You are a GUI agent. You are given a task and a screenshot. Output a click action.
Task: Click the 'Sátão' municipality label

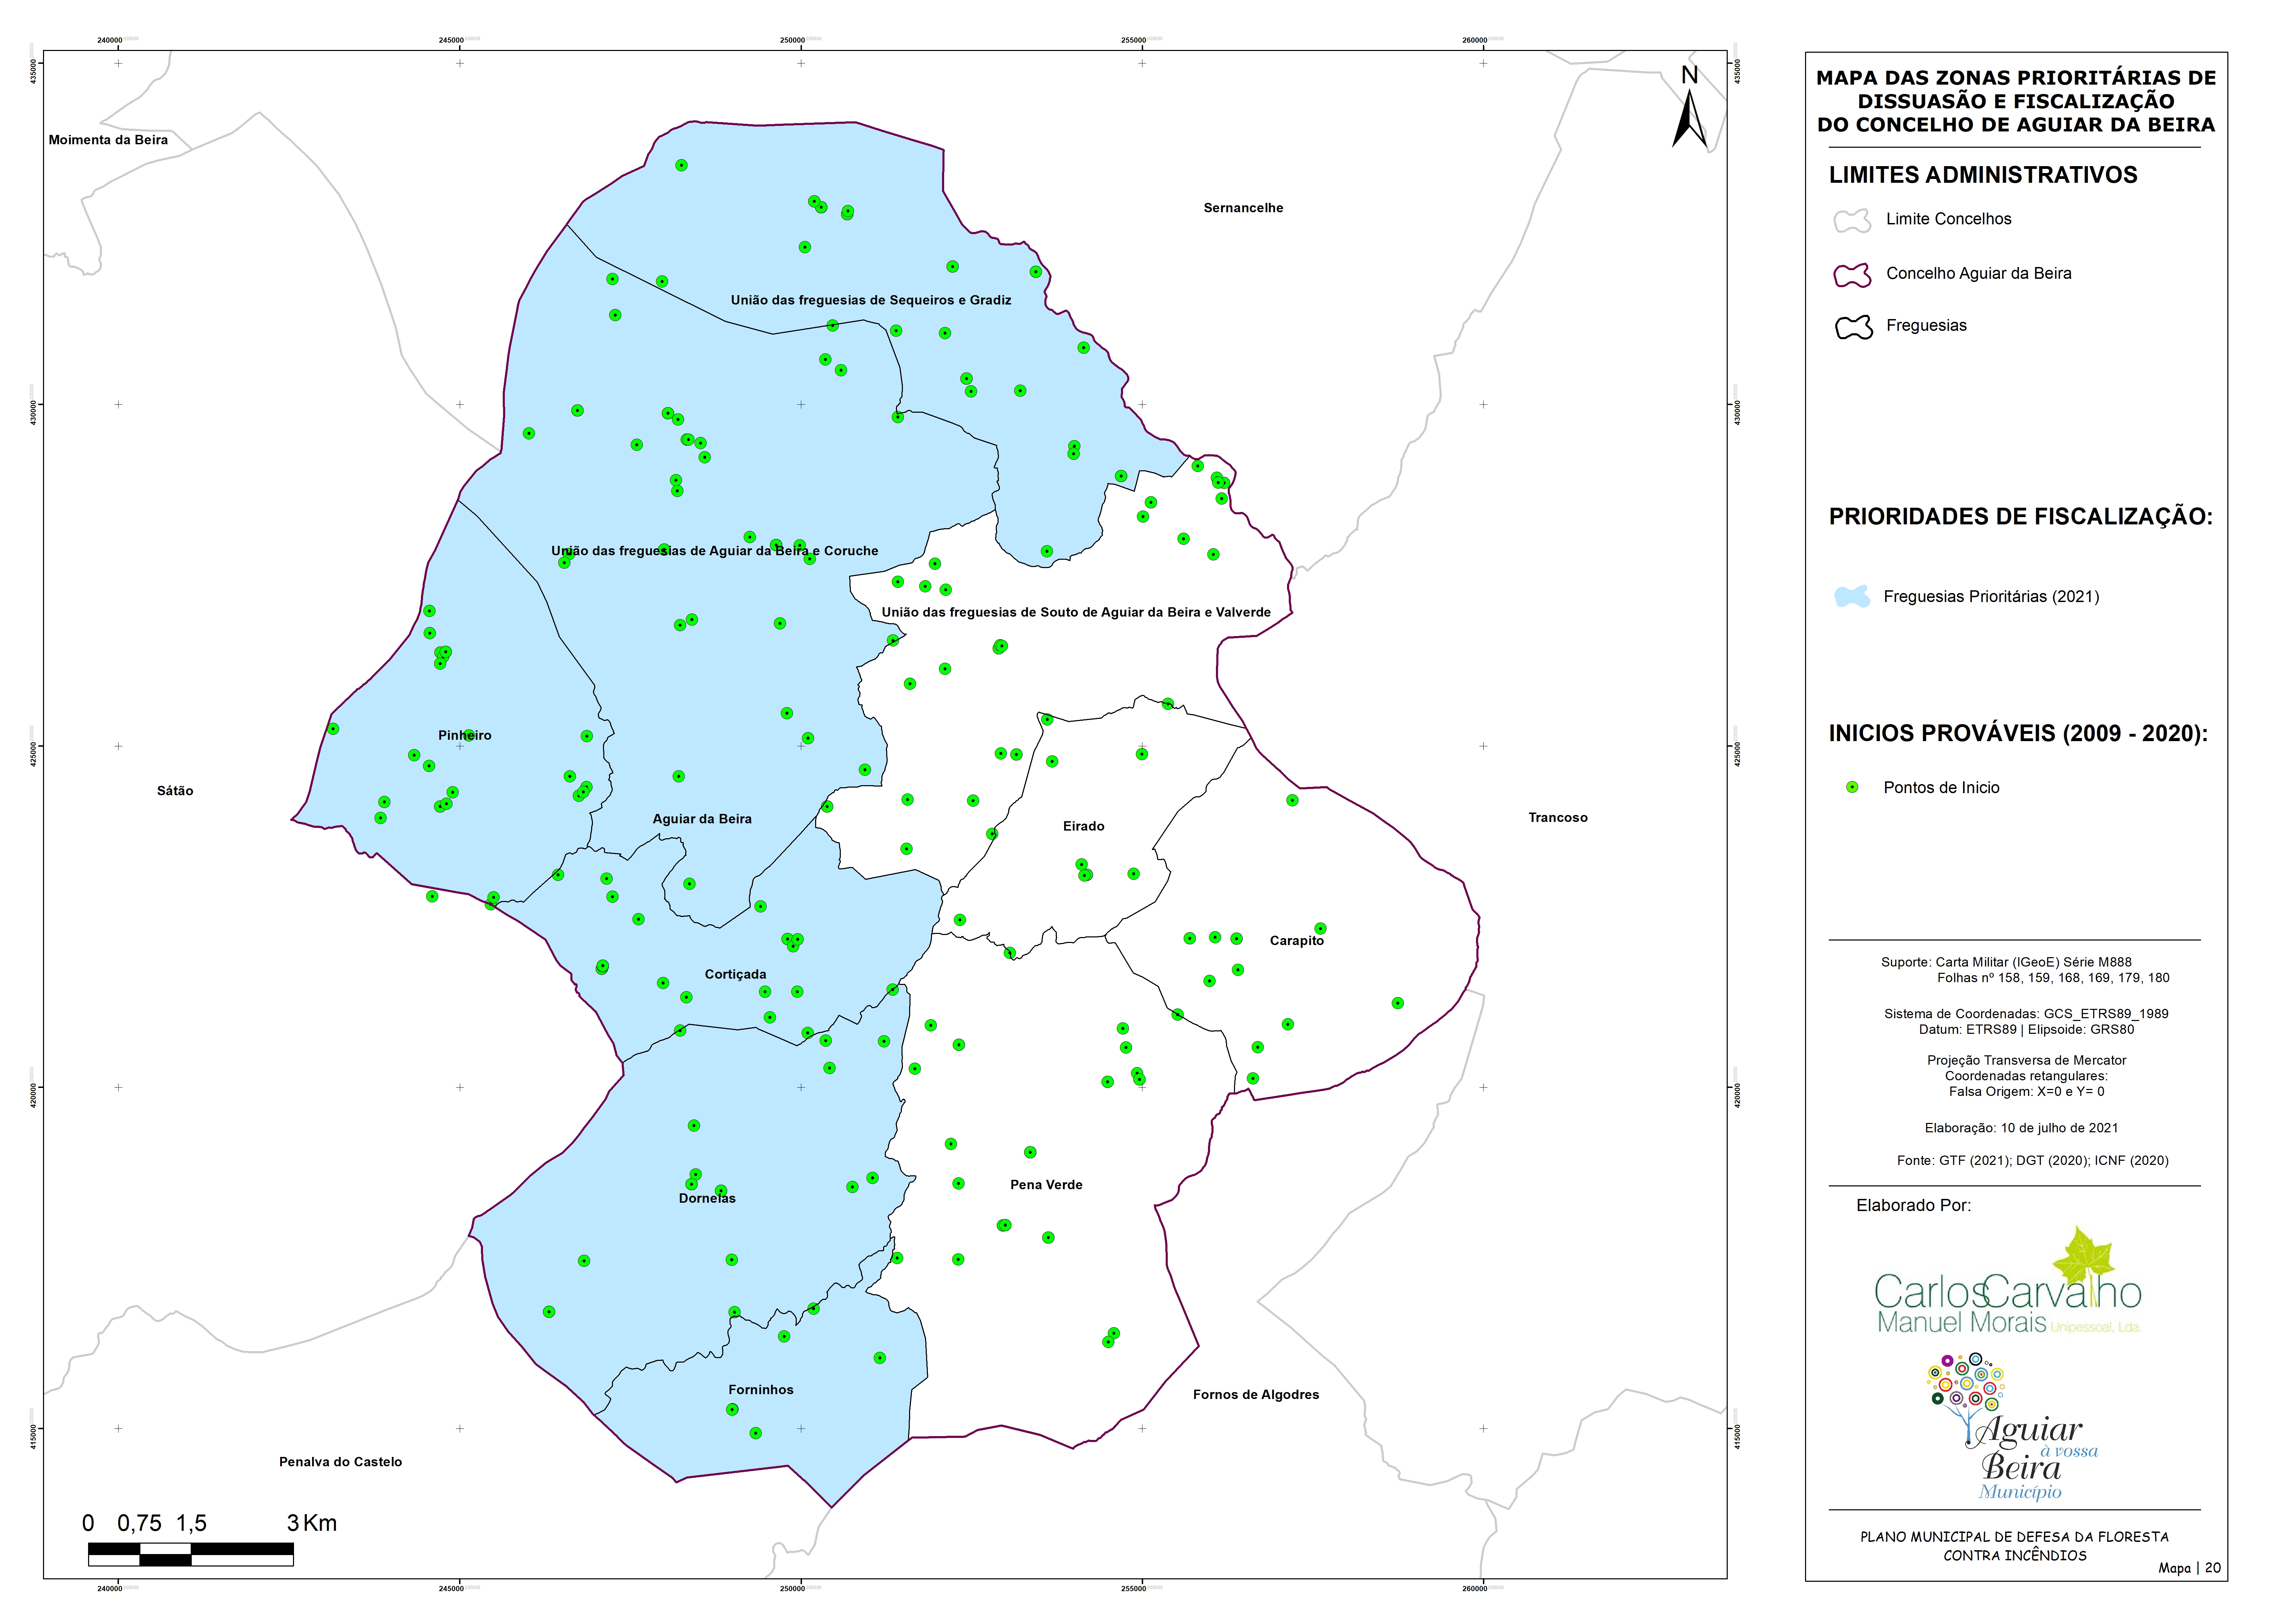(175, 791)
